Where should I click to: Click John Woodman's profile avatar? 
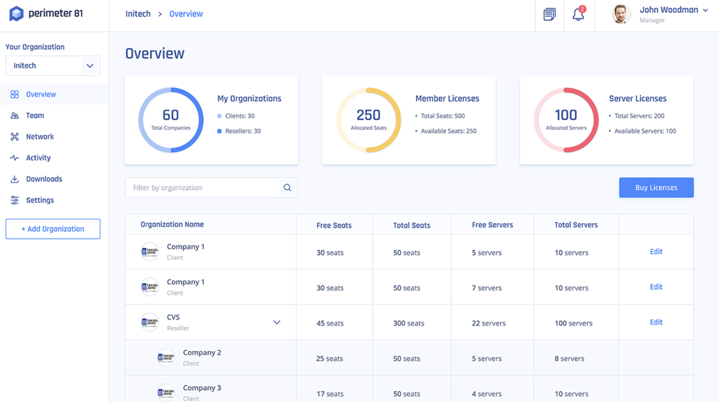[x=621, y=14]
